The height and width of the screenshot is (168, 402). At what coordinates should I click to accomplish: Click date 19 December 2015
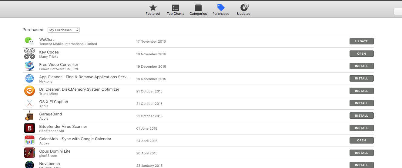pos(151,67)
